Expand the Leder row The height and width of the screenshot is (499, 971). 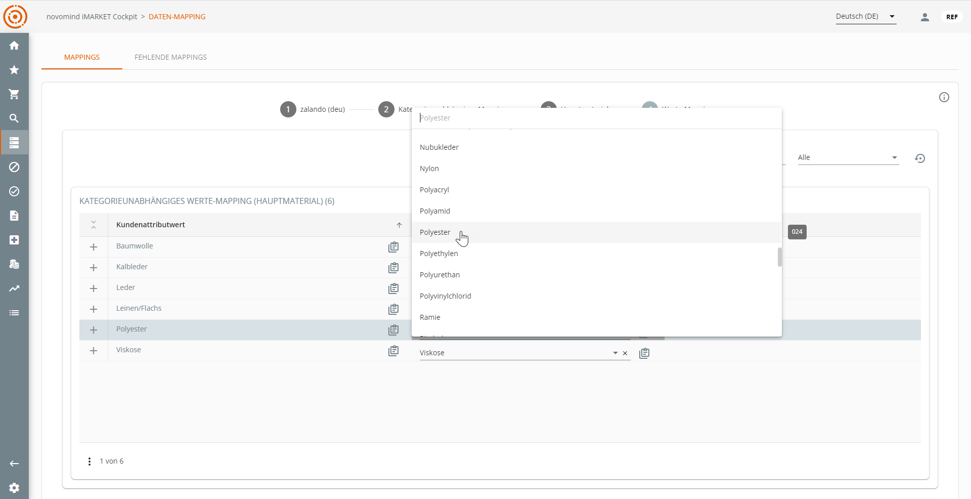(94, 288)
